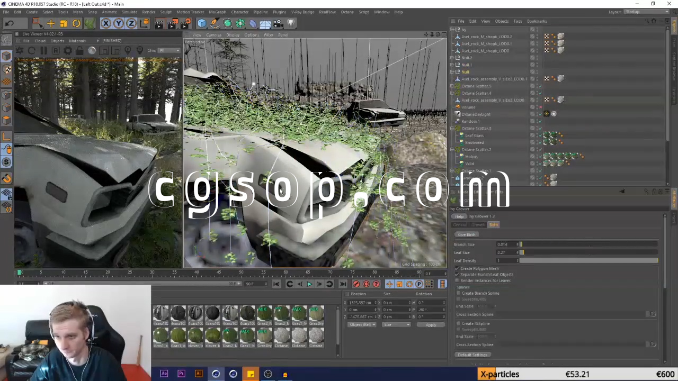Expand the Null.1 object
Viewport: 678px width, 381px height.
pyautogui.click(x=452, y=65)
